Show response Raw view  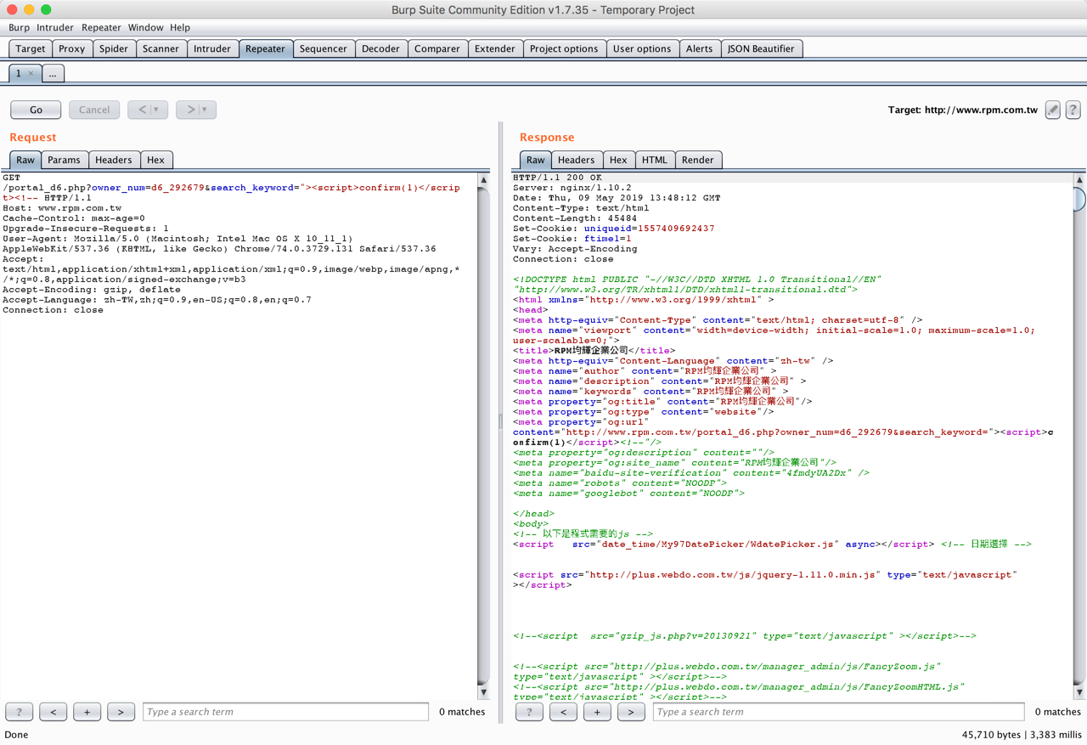535,160
